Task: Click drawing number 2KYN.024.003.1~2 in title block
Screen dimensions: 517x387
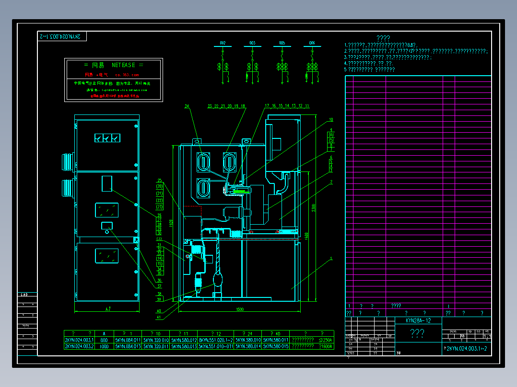Action: pos(467,349)
